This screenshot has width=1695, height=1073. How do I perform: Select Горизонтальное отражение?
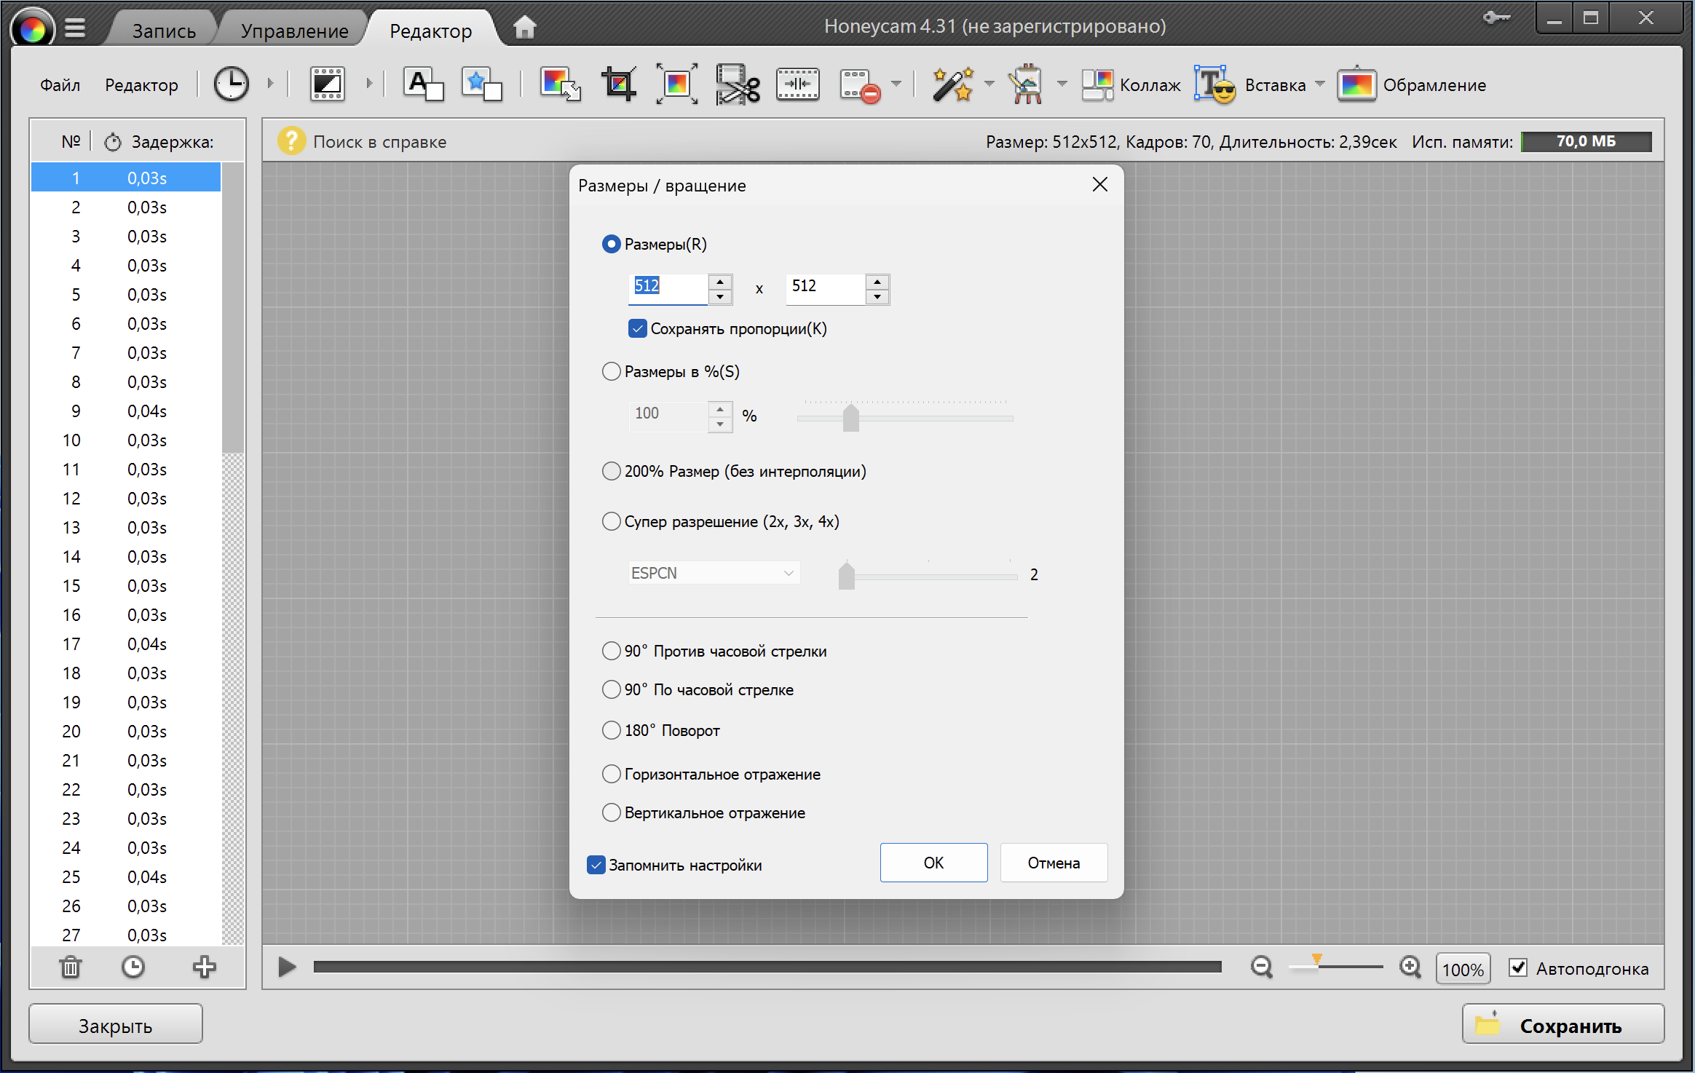coord(611,774)
